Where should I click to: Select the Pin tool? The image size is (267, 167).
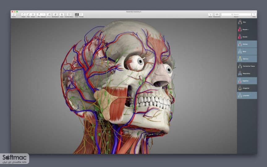(39, 15)
